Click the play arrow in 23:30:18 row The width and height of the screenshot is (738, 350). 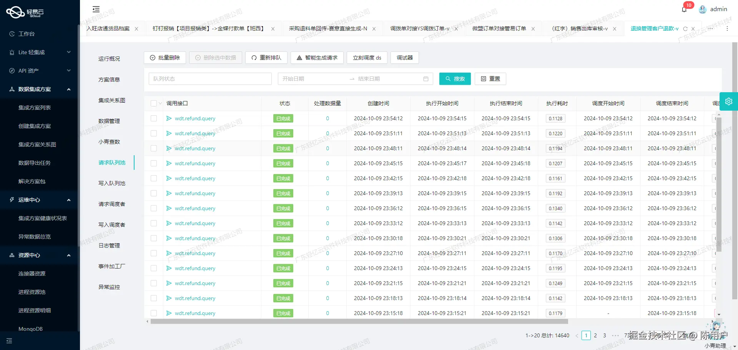click(169, 238)
